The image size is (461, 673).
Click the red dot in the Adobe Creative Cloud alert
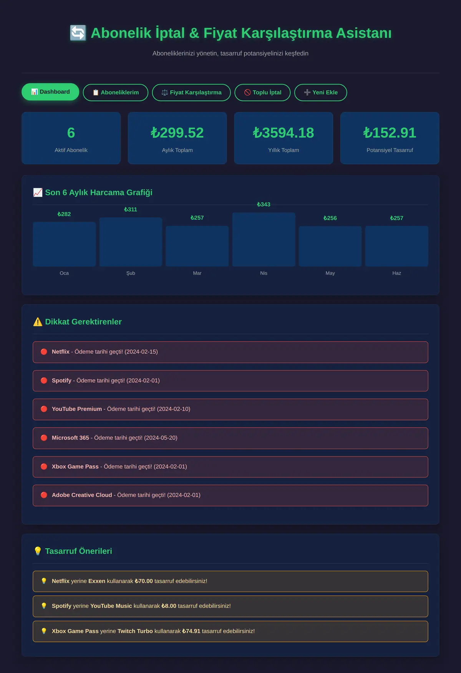click(x=44, y=495)
